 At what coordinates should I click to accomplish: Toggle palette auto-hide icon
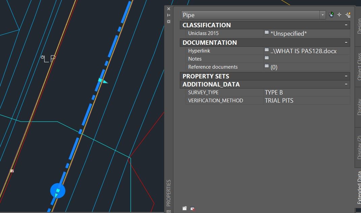pos(169,15)
